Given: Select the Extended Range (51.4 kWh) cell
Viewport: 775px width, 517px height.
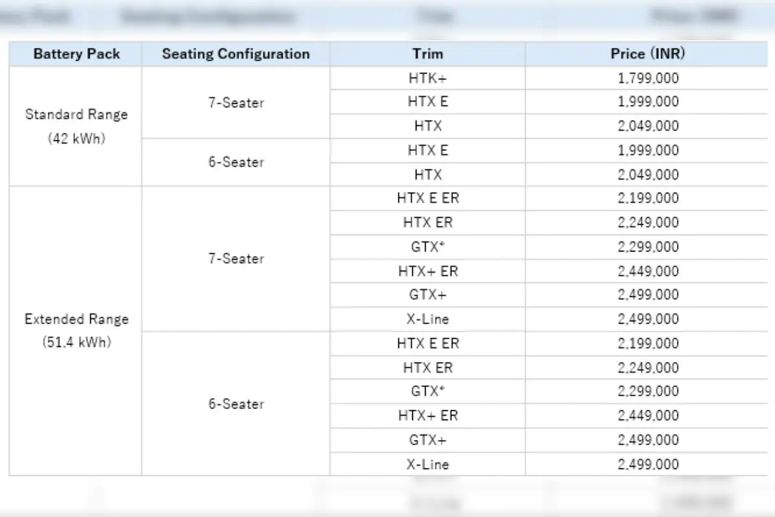Looking at the screenshot, I should (76, 330).
